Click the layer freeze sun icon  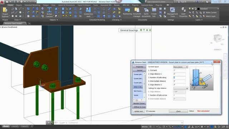[193, 9]
